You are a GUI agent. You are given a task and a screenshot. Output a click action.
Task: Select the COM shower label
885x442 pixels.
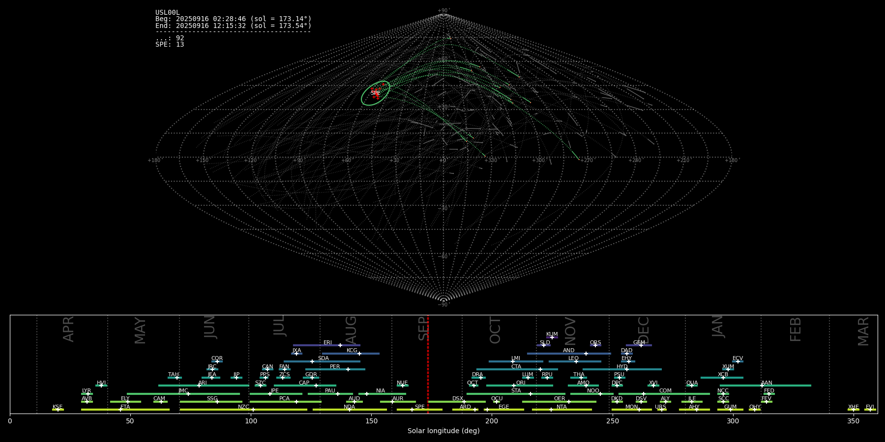(x=665, y=391)
